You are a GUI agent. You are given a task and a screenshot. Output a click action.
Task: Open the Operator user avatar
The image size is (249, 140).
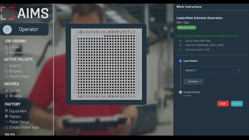[7, 30]
